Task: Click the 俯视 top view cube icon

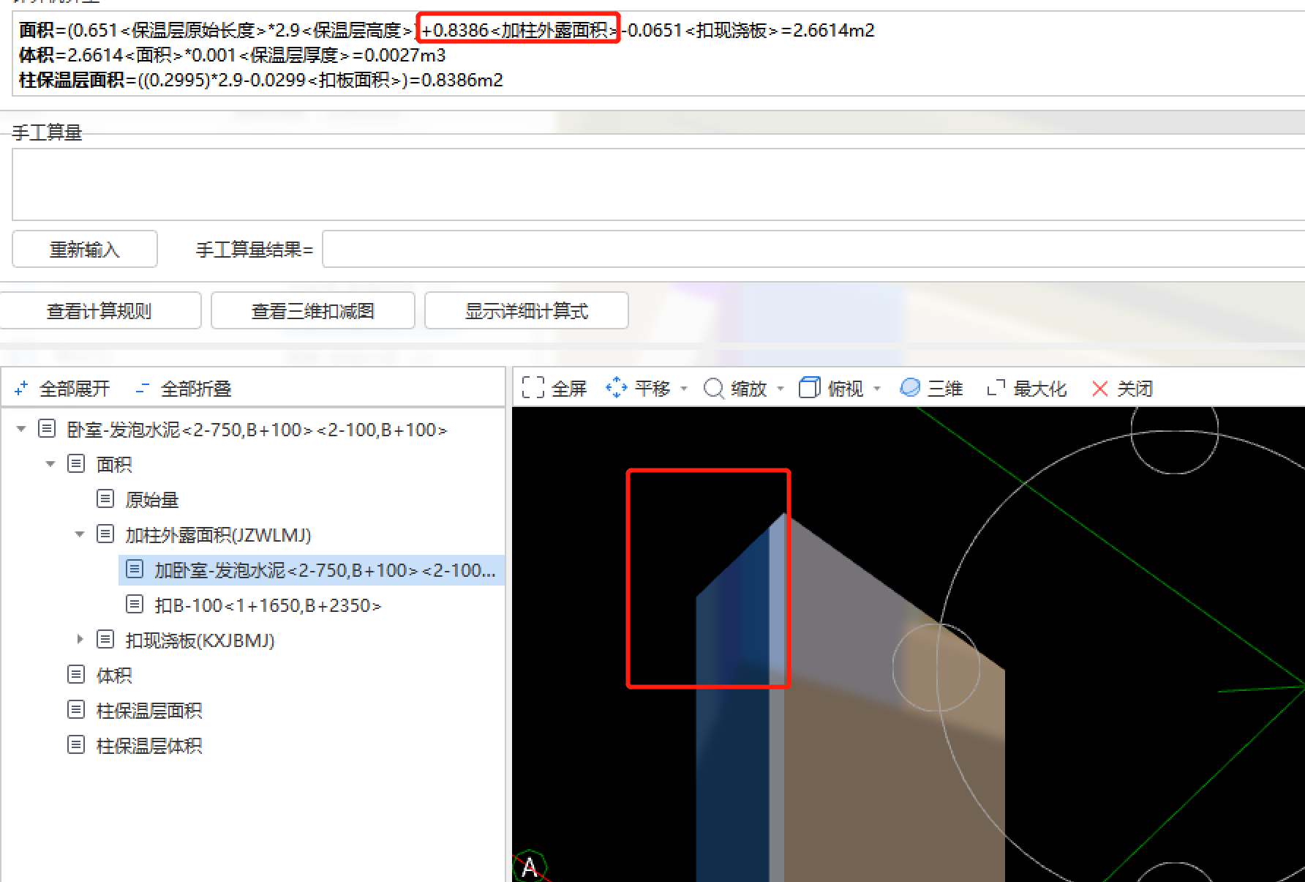Action: [810, 388]
